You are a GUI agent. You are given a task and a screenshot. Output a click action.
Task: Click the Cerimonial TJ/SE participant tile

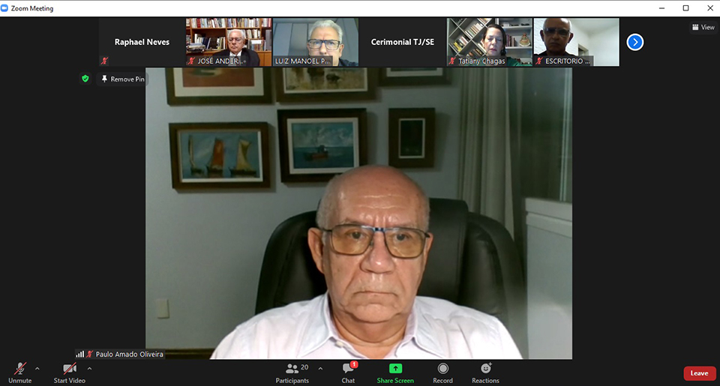(x=402, y=42)
